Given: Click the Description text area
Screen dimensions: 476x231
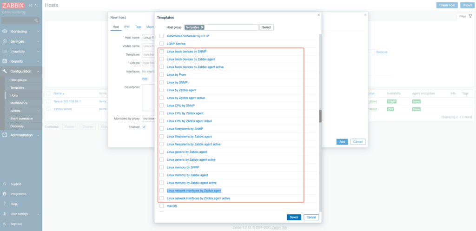Looking at the screenshot, I should [x=148, y=98].
